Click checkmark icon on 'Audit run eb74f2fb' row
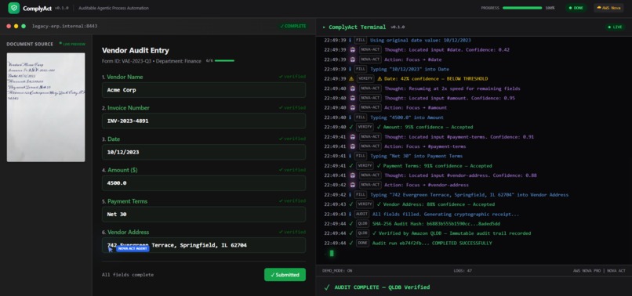The height and width of the screenshot is (296, 632). 351,244
